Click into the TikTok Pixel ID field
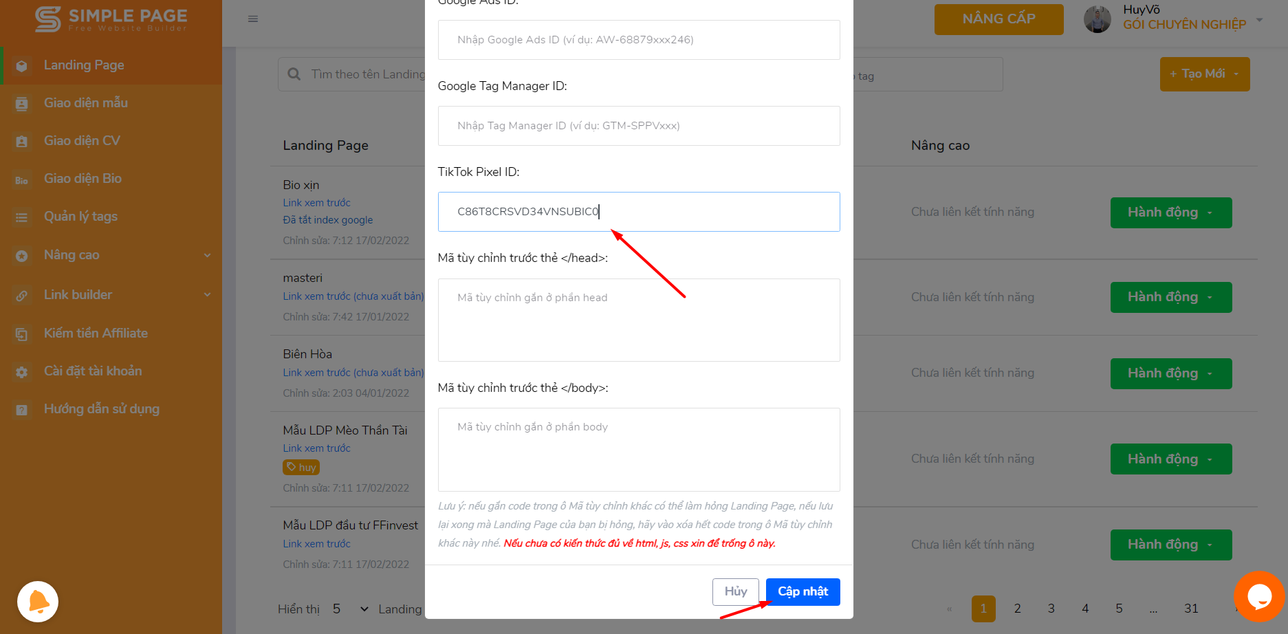 click(639, 212)
